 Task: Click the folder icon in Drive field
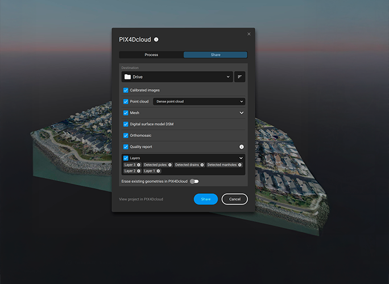point(127,77)
